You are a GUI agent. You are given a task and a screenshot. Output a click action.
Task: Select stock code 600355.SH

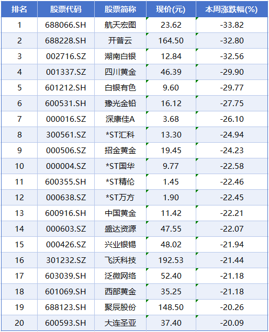(x=65, y=181)
